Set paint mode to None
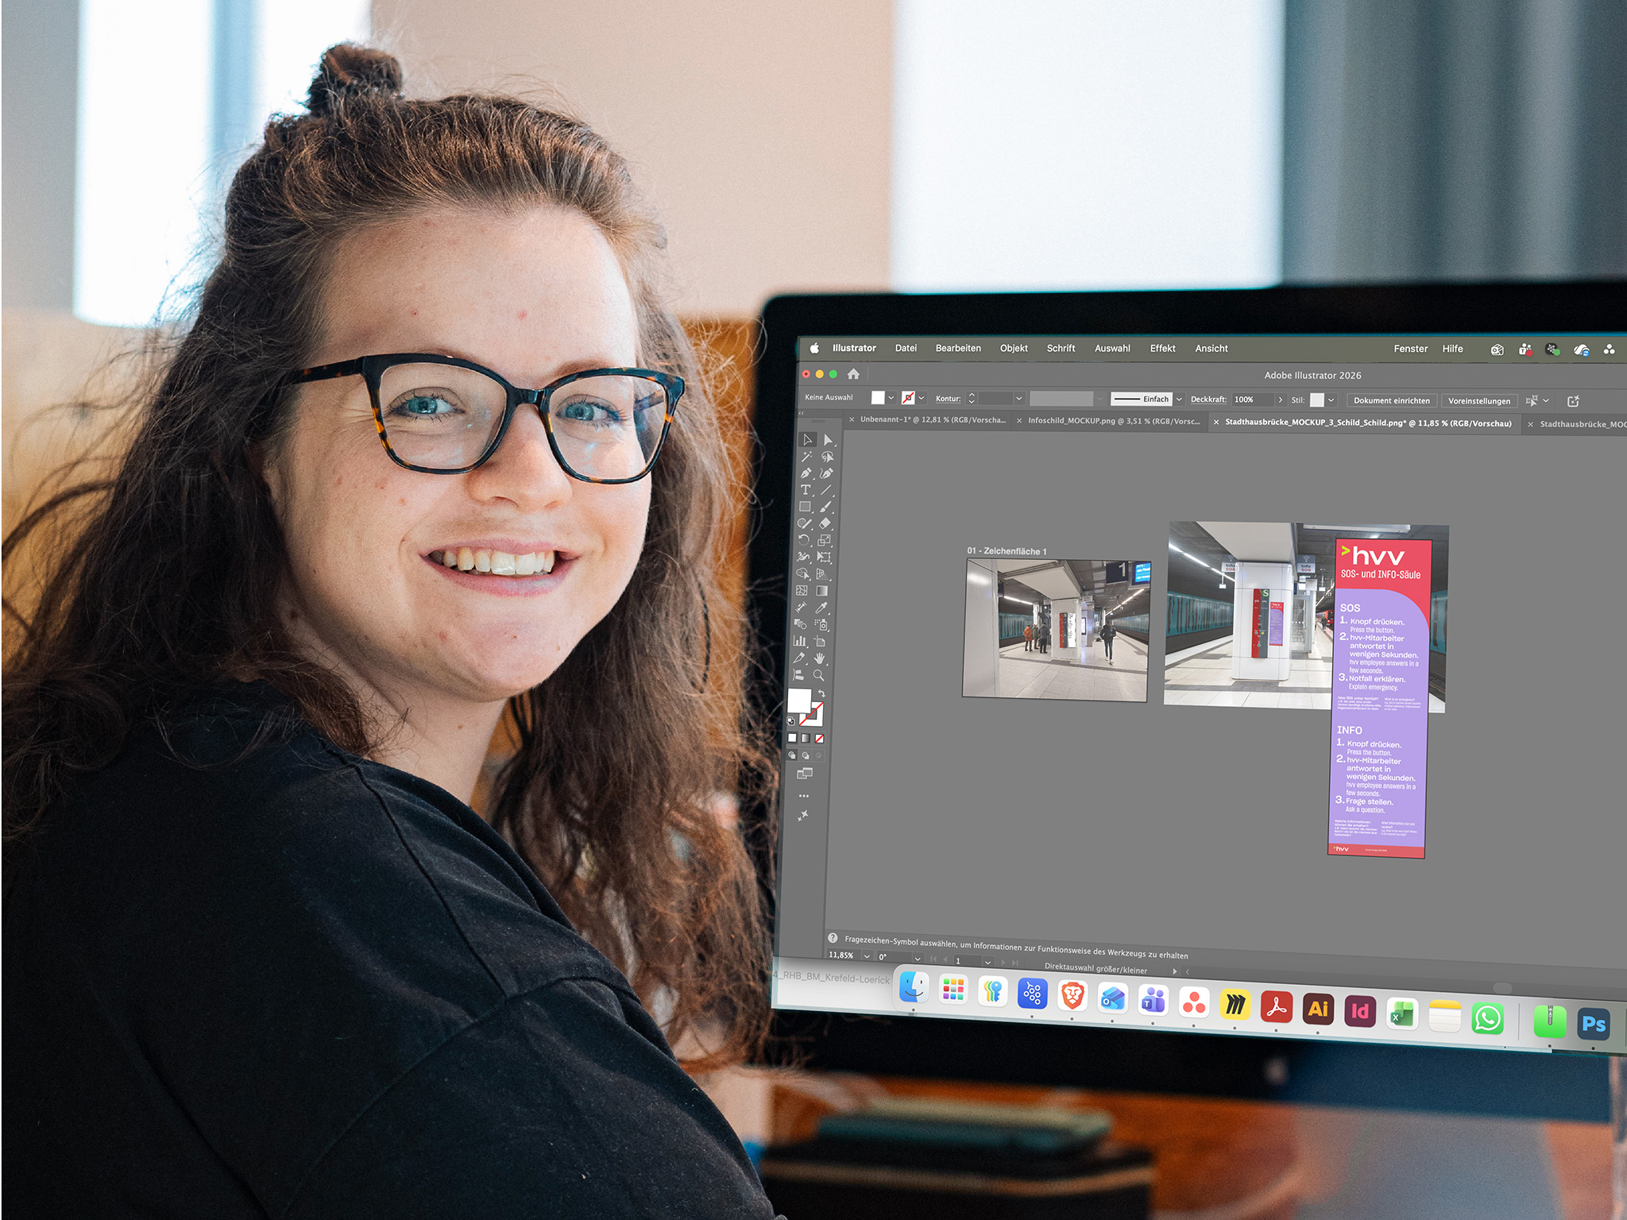1627x1220 pixels. pyautogui.click(x=819, y=739)
